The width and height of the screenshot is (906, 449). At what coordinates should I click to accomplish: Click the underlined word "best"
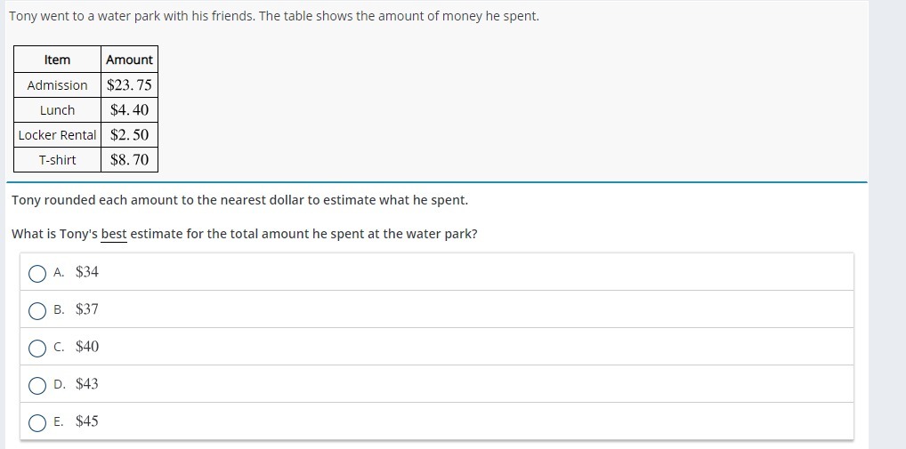[114, 234]
